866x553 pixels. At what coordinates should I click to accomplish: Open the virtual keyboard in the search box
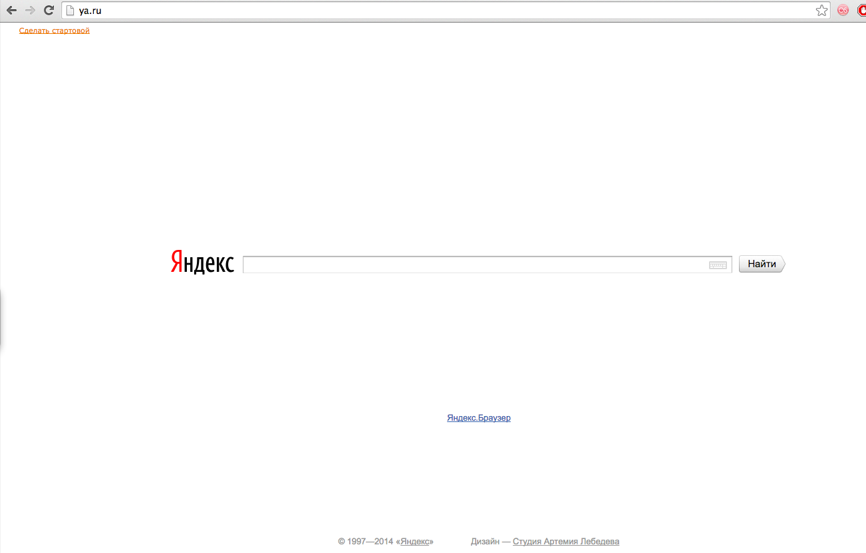tap(718, 265)
